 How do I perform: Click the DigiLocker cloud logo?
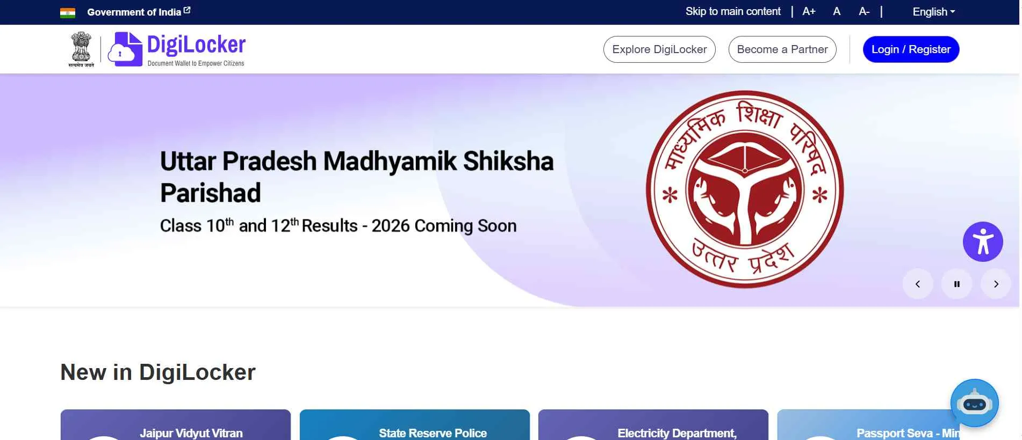(x=125, y=49)
